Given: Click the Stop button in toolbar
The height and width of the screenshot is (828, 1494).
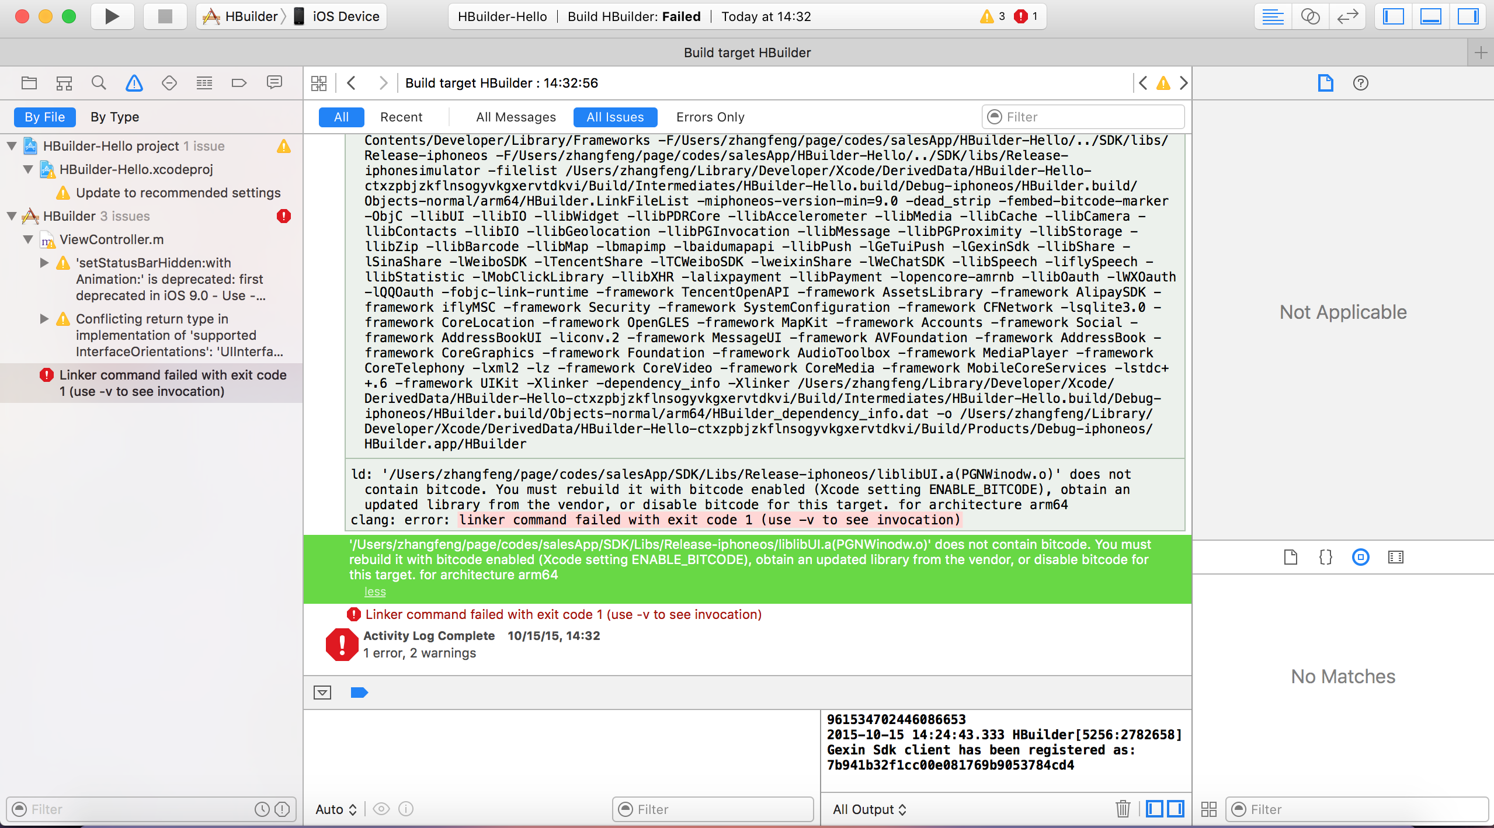Looking at the screenshot, I should click(165, 16).
